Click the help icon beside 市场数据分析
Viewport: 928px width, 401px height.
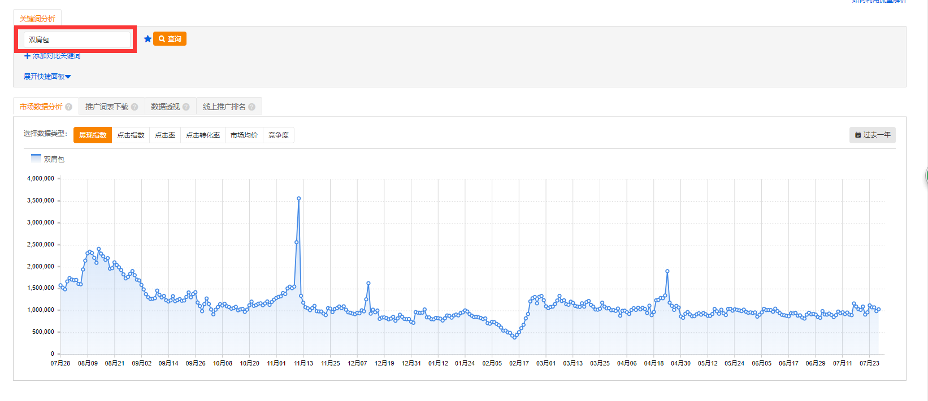point(69,107)
